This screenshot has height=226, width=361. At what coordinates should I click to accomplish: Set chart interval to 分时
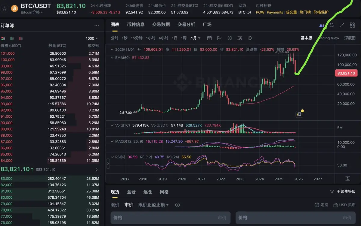point(115,38)
